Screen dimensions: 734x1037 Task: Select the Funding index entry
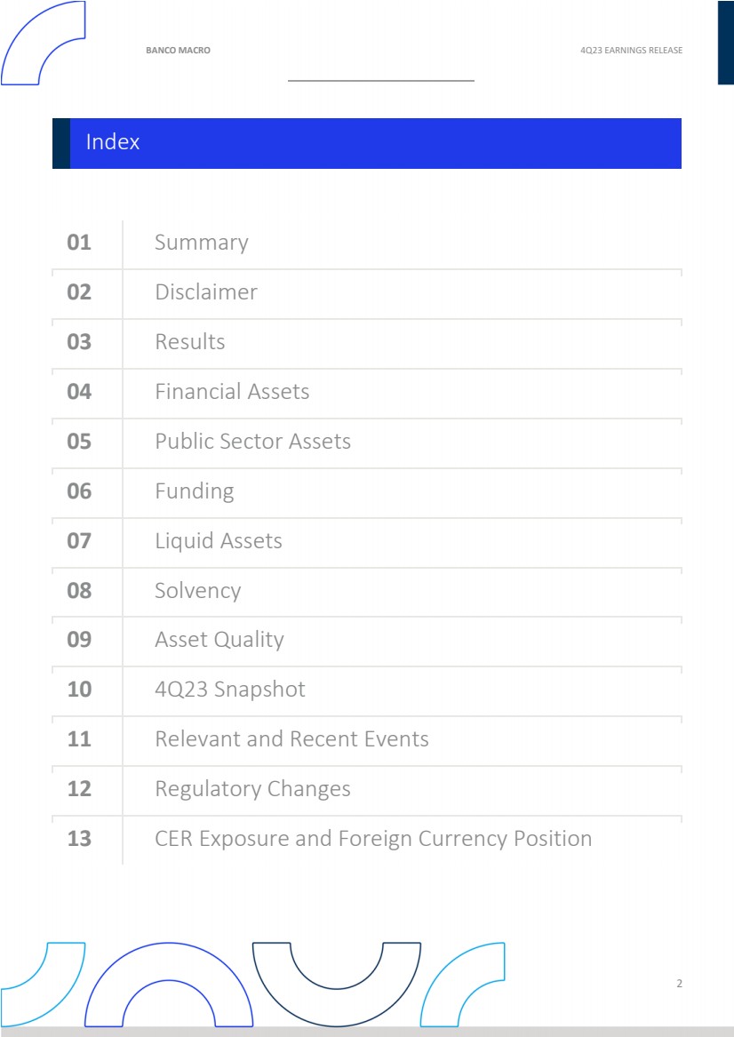[195, 491]
